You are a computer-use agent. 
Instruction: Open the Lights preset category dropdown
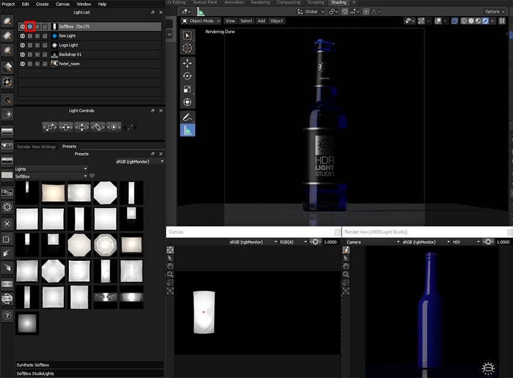[51, 169]
